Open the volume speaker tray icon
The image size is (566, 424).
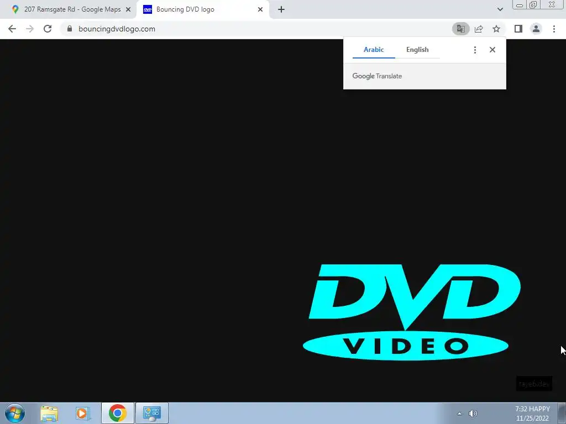pos(473,414)
